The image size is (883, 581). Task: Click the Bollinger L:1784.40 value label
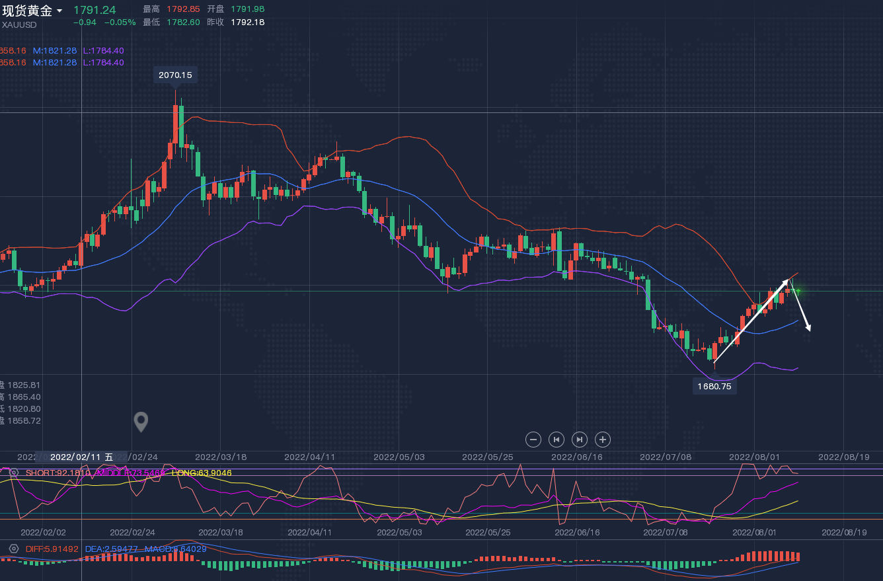[103, 51]
